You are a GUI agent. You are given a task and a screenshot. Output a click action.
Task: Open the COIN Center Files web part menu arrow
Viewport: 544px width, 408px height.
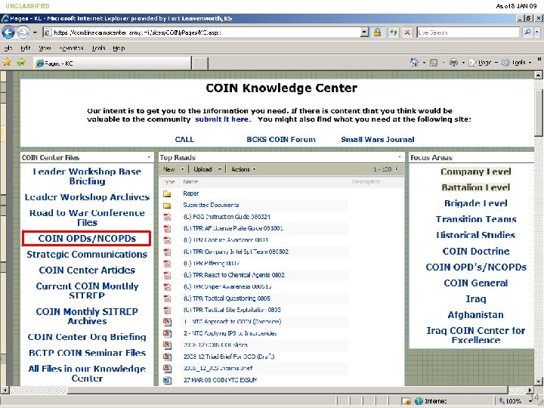[x=149, y=157]
